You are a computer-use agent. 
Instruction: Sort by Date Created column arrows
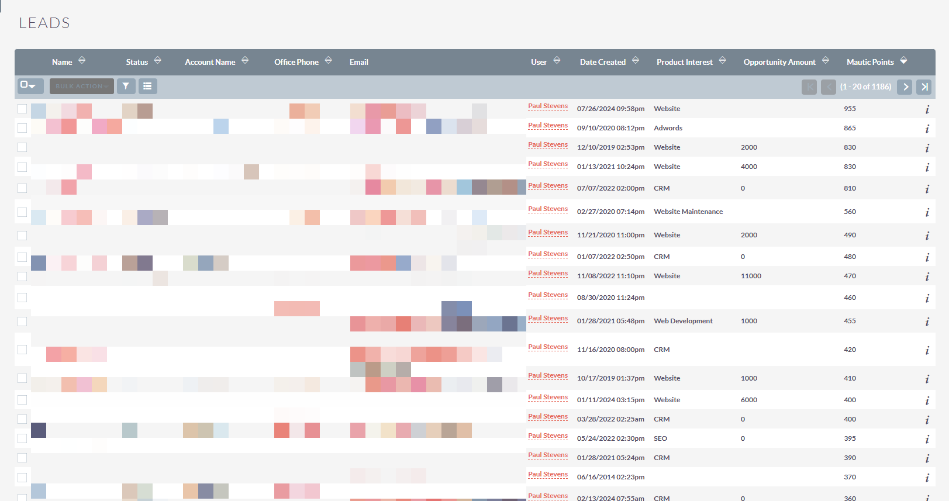[635, 60]
